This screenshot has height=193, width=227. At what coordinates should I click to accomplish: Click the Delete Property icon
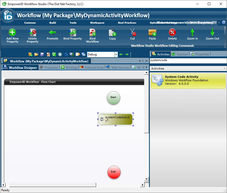32,34
